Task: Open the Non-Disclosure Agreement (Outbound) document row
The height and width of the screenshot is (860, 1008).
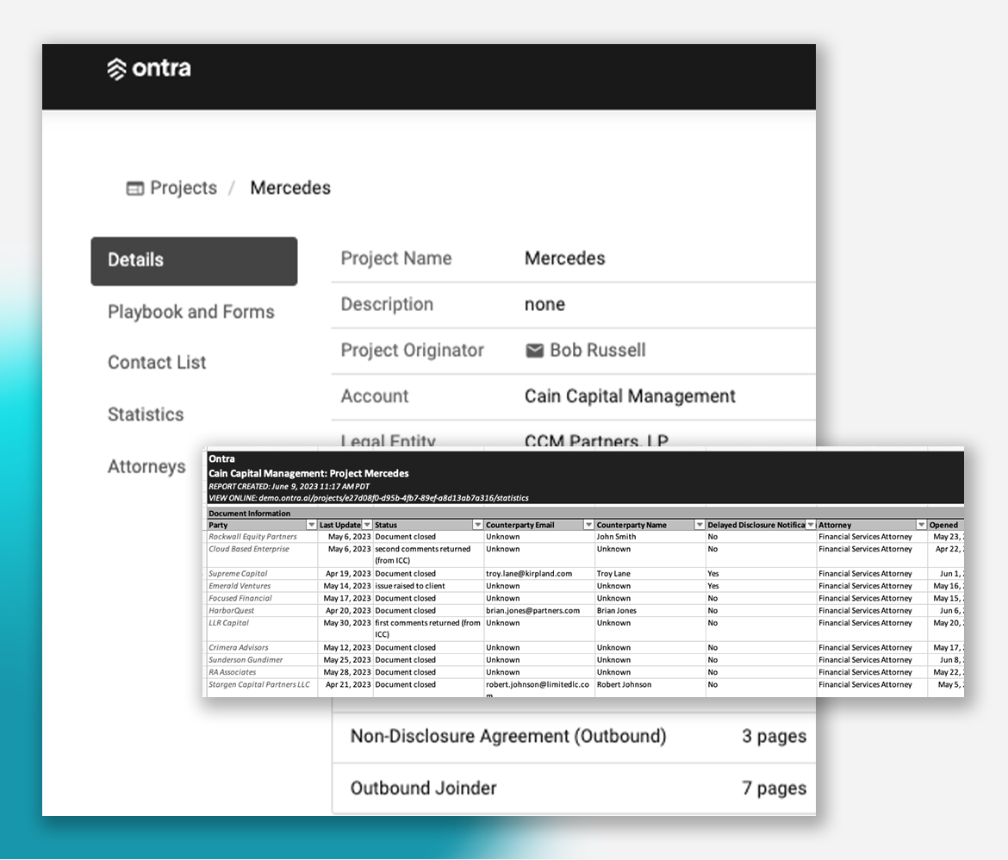Action: 574,737
